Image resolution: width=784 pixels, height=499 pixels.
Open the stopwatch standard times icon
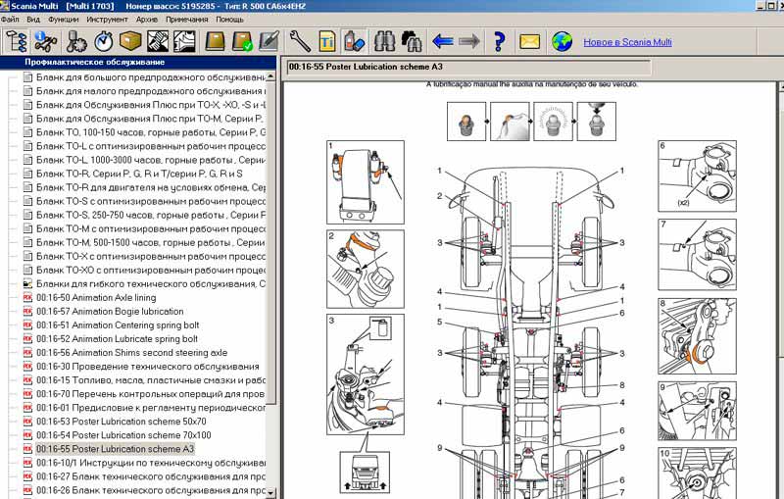(104, 41)
